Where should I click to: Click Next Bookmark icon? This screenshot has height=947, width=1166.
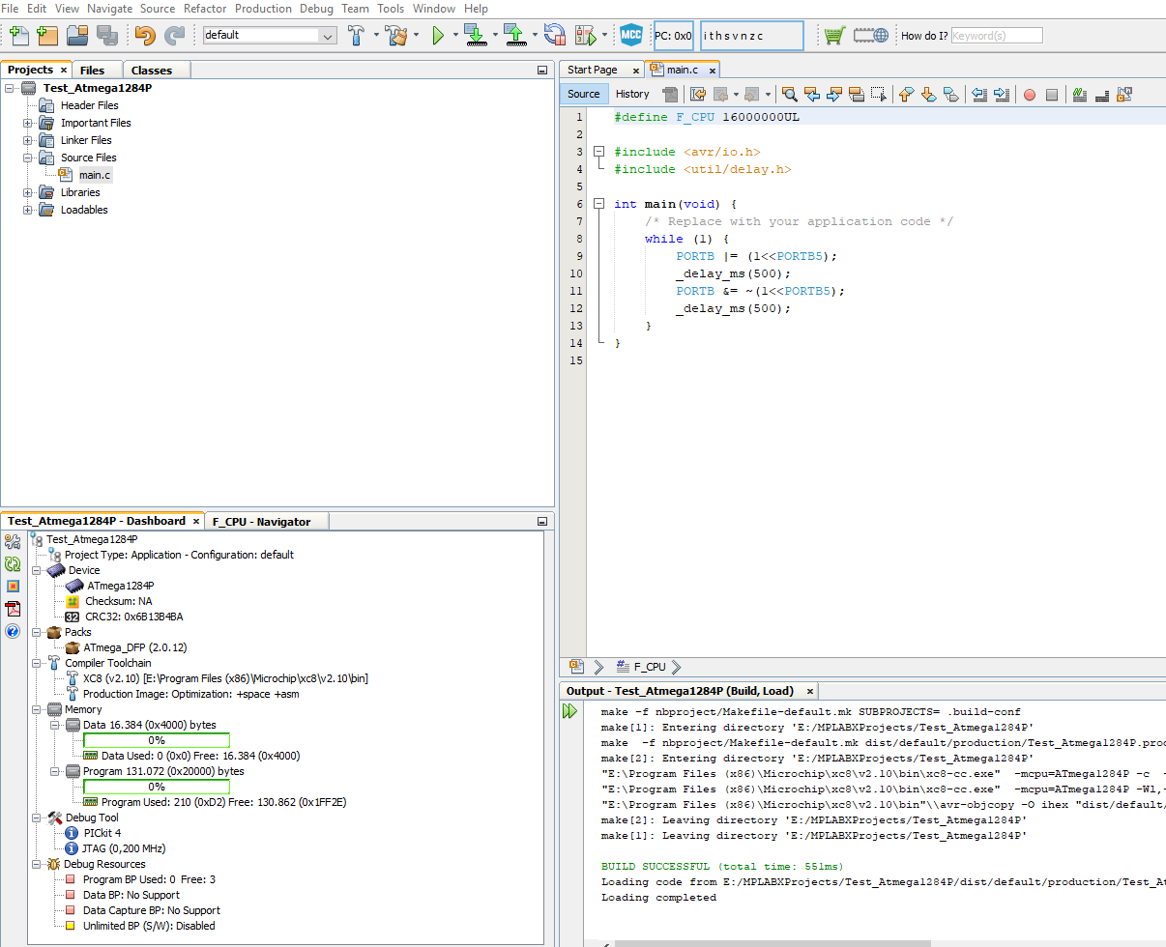pos(928,94)
